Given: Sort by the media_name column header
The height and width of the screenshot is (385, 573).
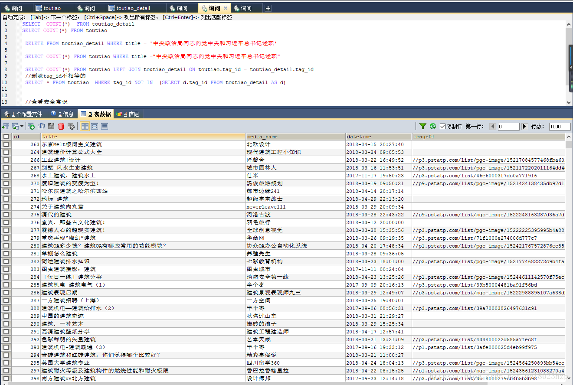Looking at the screenshot, I should click(295, 137).
